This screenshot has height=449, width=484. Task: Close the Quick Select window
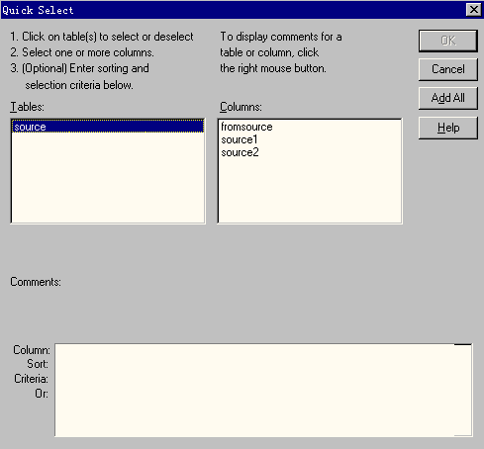[x=474, y=10]
